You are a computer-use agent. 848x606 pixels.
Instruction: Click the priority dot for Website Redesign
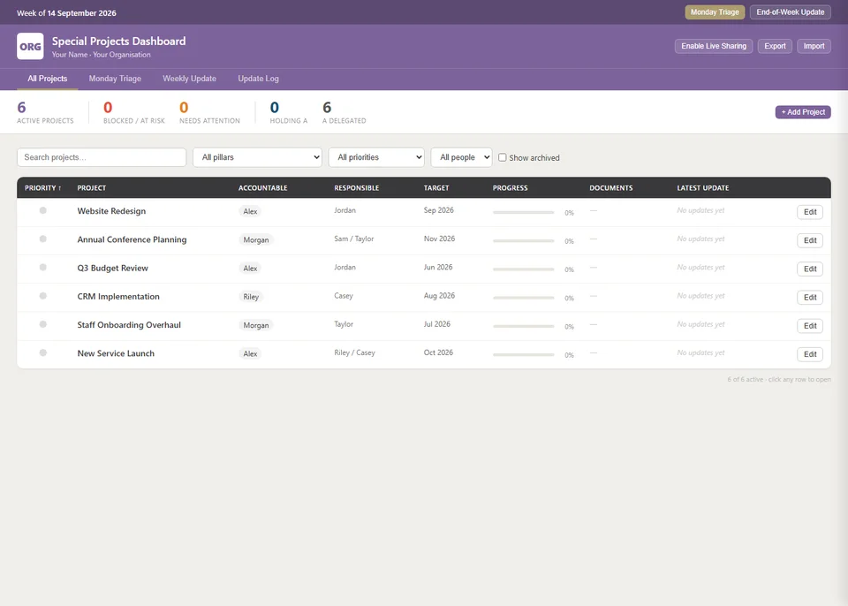click(42, 210)
